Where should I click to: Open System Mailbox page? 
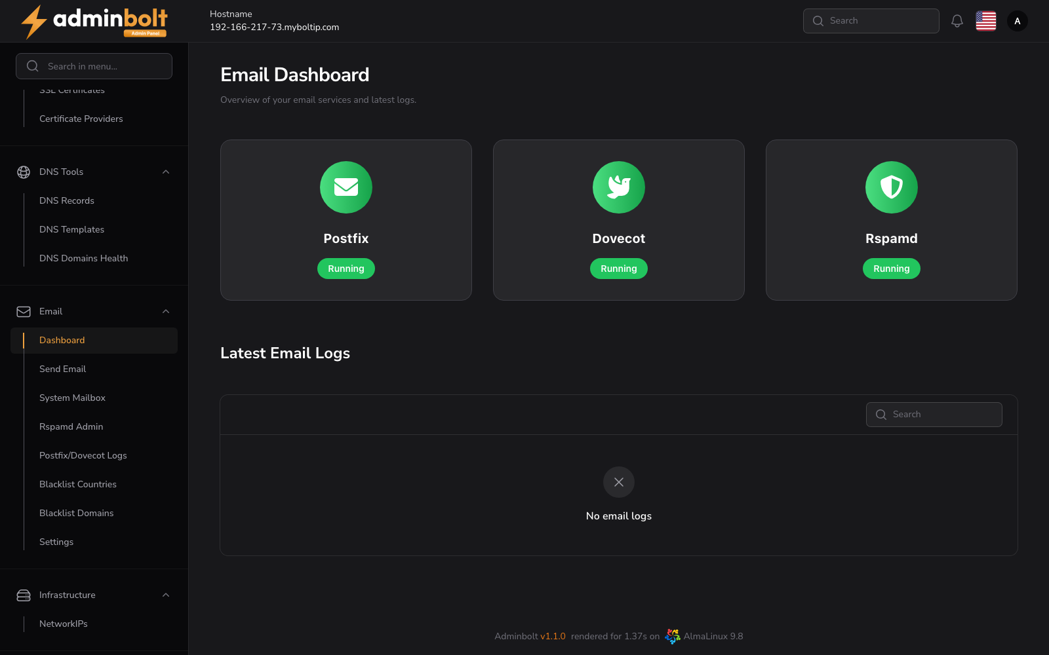[x=94, y=398]
